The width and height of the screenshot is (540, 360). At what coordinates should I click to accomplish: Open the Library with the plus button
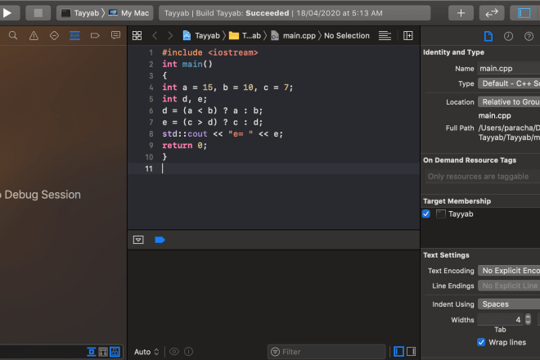click(461, 13)
